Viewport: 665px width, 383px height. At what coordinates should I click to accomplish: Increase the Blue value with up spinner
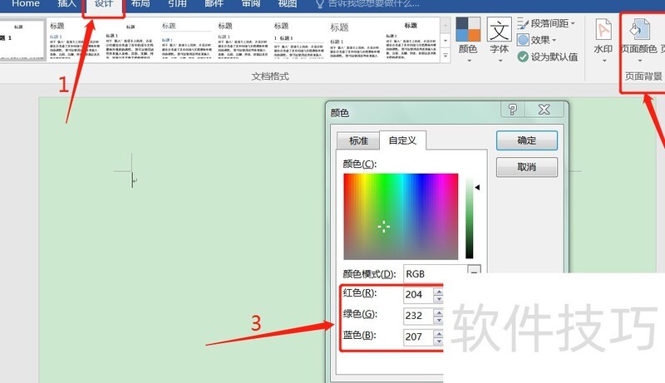point(439,334)
